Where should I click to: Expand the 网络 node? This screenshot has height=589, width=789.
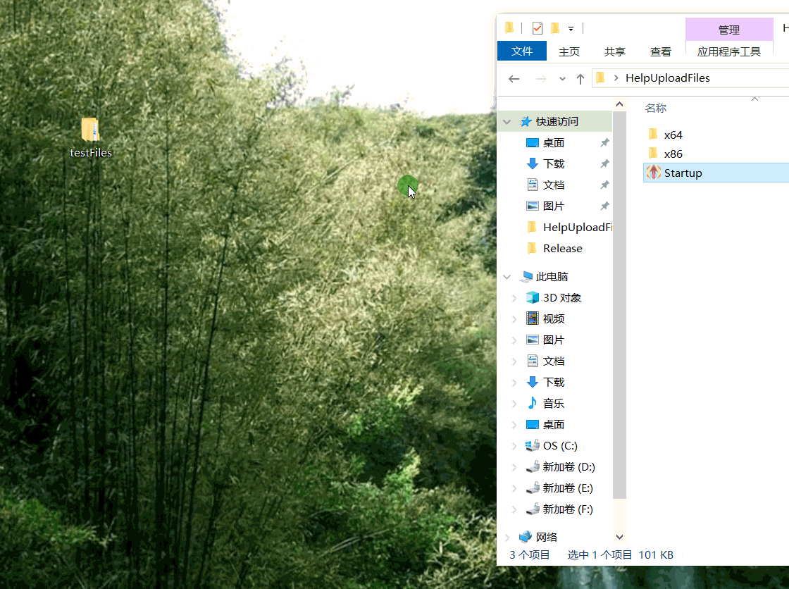(x=507, y=538)
